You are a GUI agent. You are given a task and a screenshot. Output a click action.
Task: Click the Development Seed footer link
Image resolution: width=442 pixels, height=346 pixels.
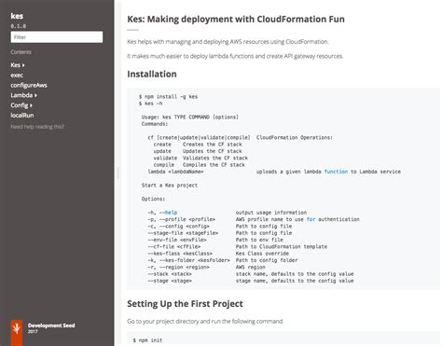(x=51, y=325)
